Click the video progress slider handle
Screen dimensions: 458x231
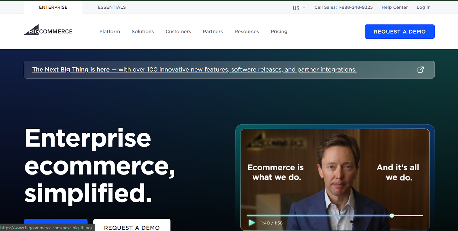tap(392, 216)
